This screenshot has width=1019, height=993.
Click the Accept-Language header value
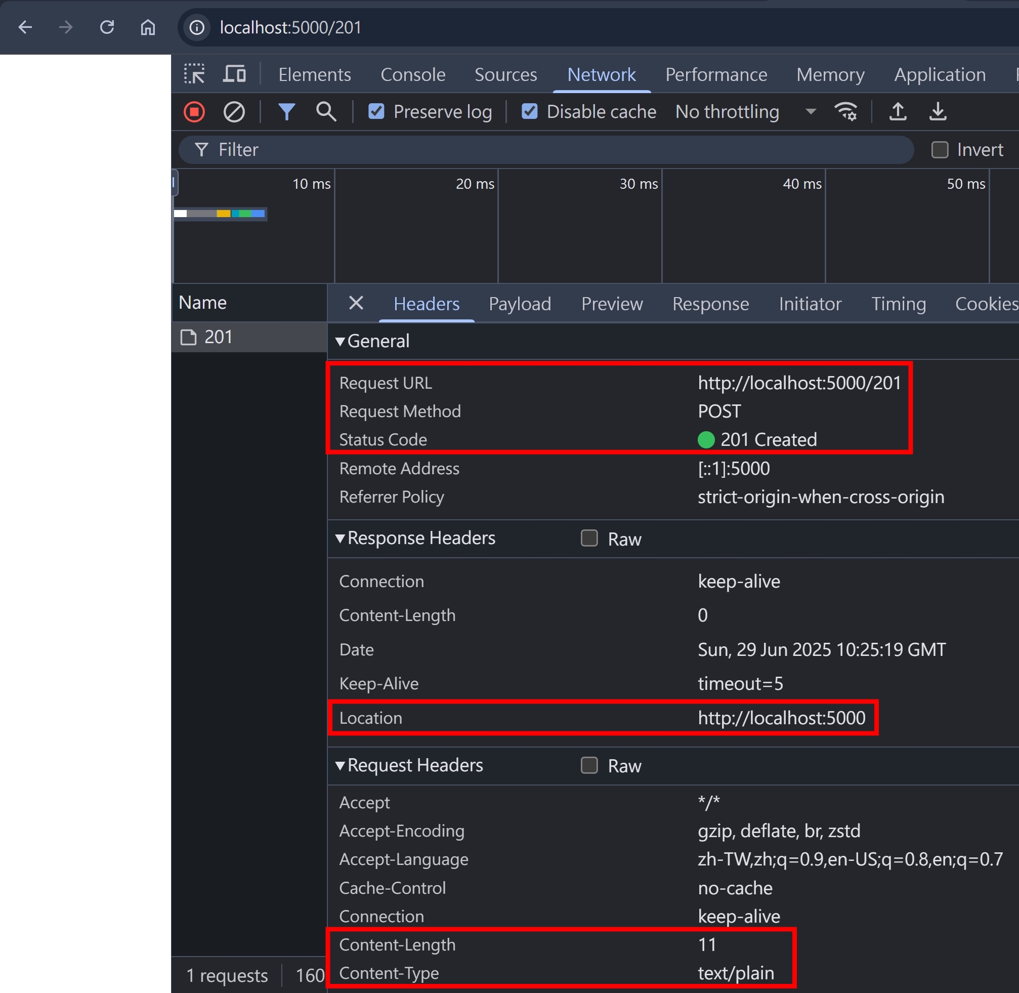[x=850, y=859]
